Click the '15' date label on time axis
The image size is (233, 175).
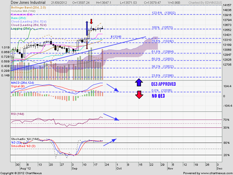click(140, 164)
